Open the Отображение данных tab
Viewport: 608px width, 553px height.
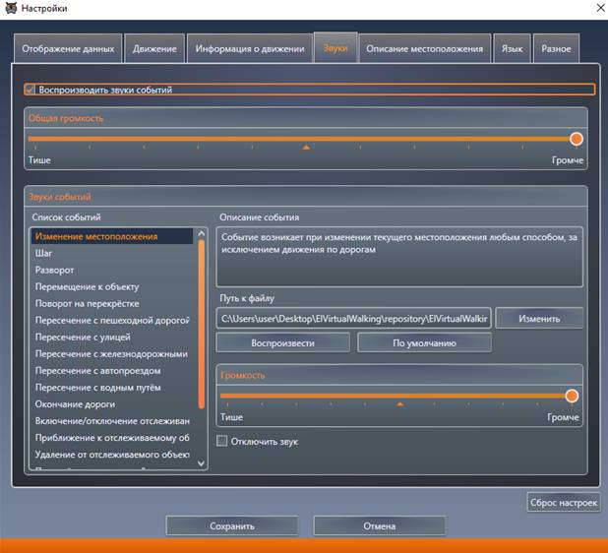point(68,48)
